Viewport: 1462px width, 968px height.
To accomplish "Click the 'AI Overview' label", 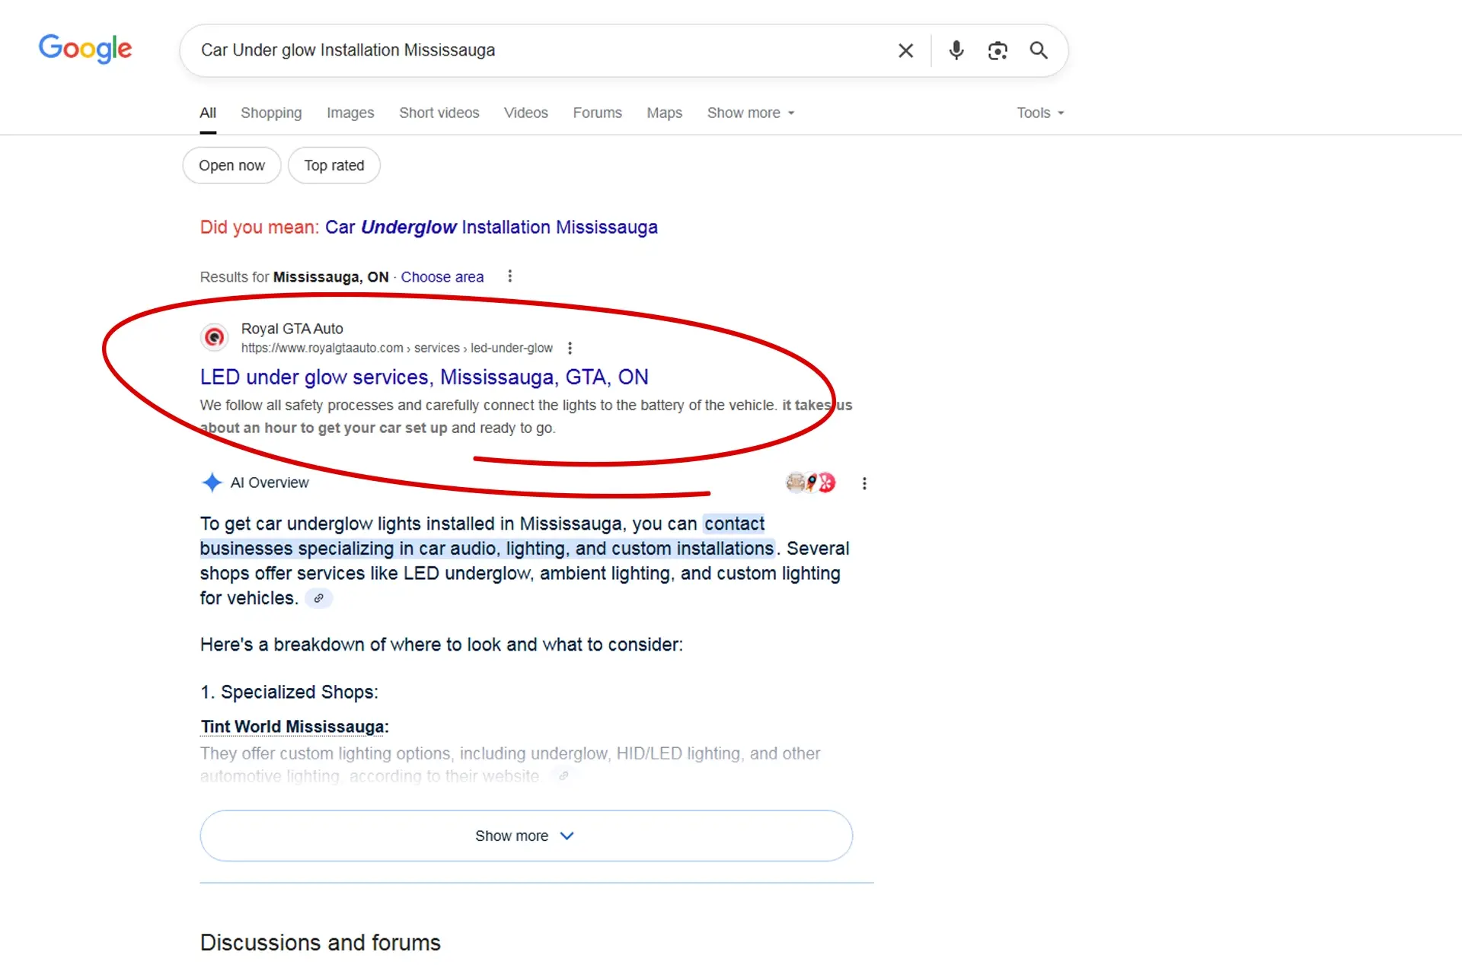I will 270,482.
